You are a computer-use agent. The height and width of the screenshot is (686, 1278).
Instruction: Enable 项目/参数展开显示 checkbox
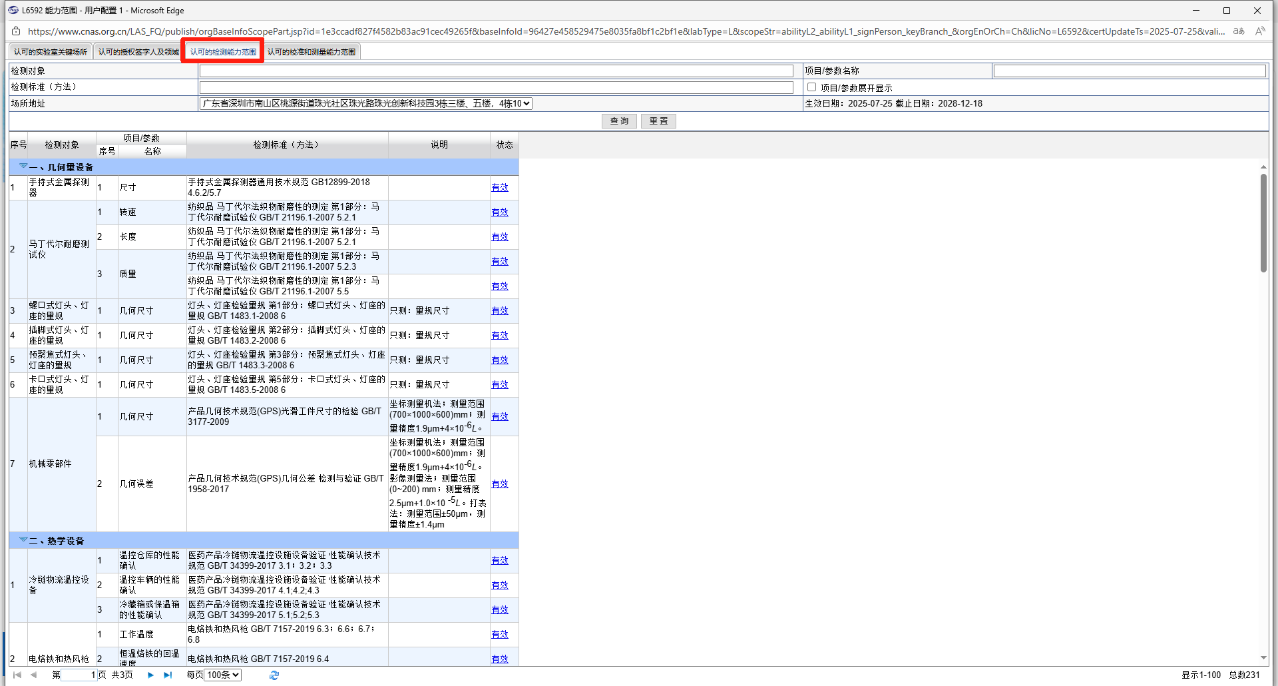pyautogui.click(x=811, y=87)
